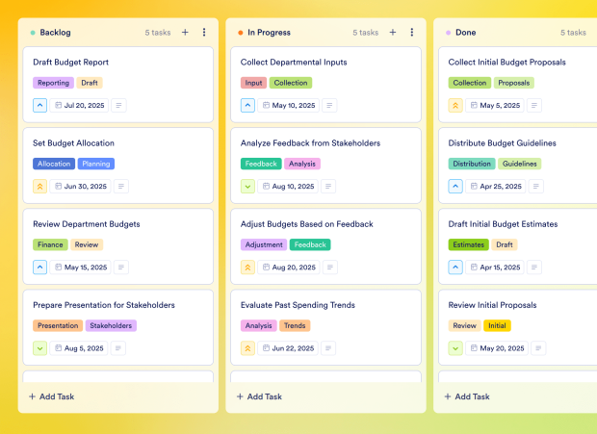The height and width of the screenshot is (434, 597).
Task: Select the Trends tag
Action: point(295,326)
